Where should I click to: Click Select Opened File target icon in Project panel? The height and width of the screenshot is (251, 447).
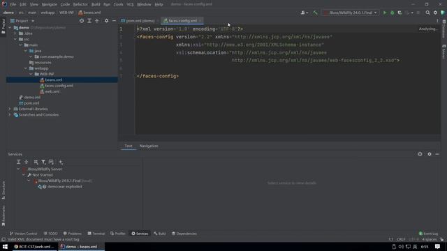click(x=82, y=21)
